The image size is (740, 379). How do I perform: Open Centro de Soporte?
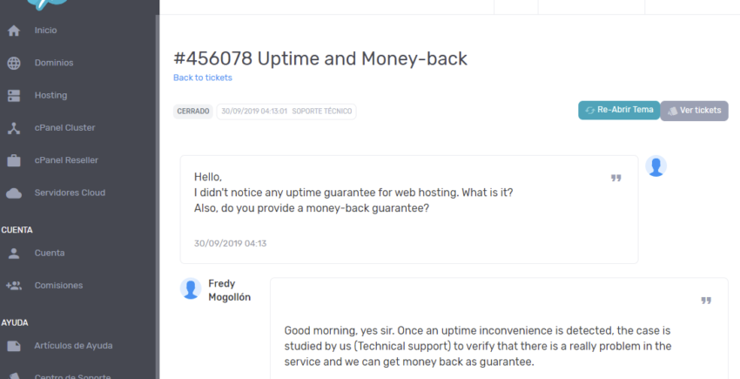tap(72, 376)
